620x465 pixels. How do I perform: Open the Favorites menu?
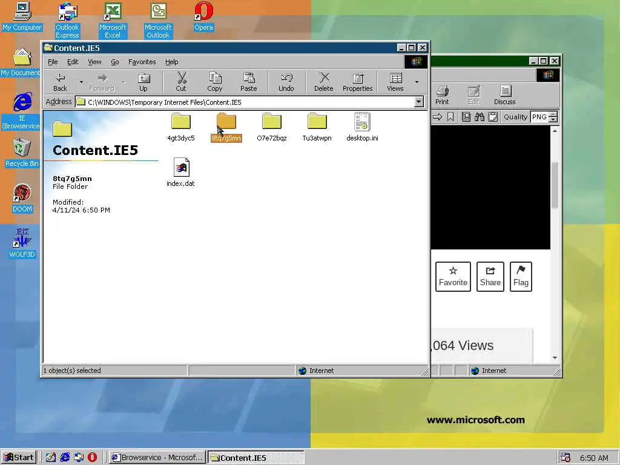click(x=142, y=62)
